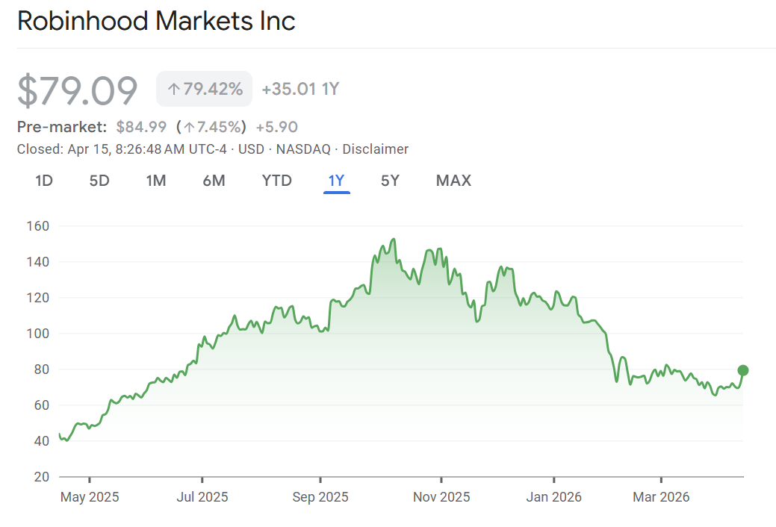Click the up arrow in the 79.42% badge
Viewport: 776px width, 527px height.
coord(174,90)
